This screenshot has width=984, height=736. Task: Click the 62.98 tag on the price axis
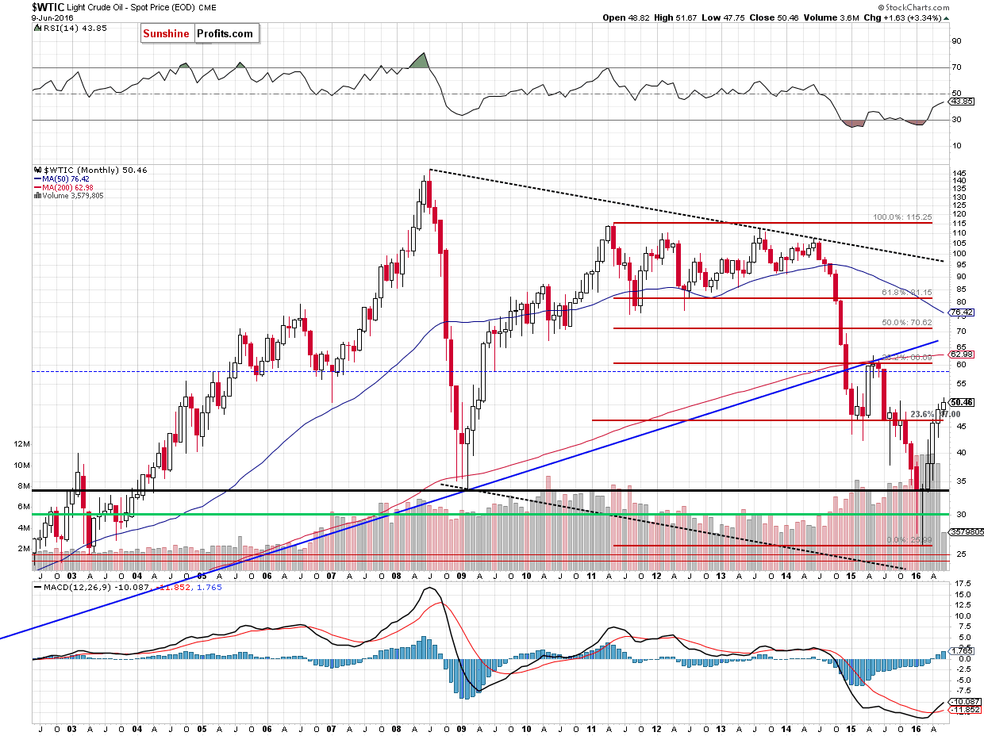(x=963, y=354)
